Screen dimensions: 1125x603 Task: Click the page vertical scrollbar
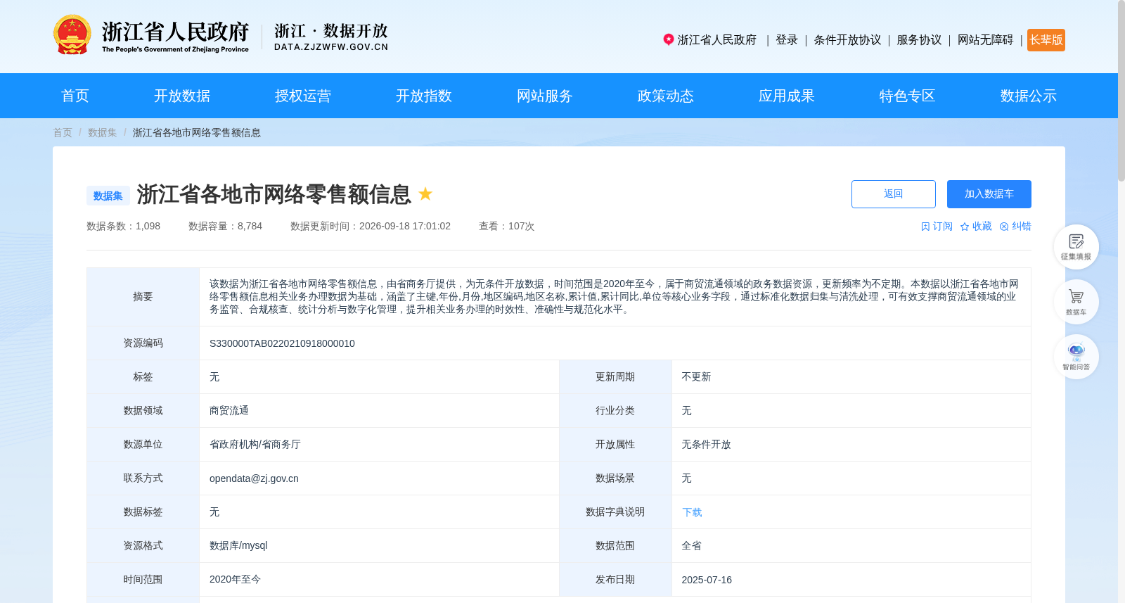click(x=1121, y=91)
